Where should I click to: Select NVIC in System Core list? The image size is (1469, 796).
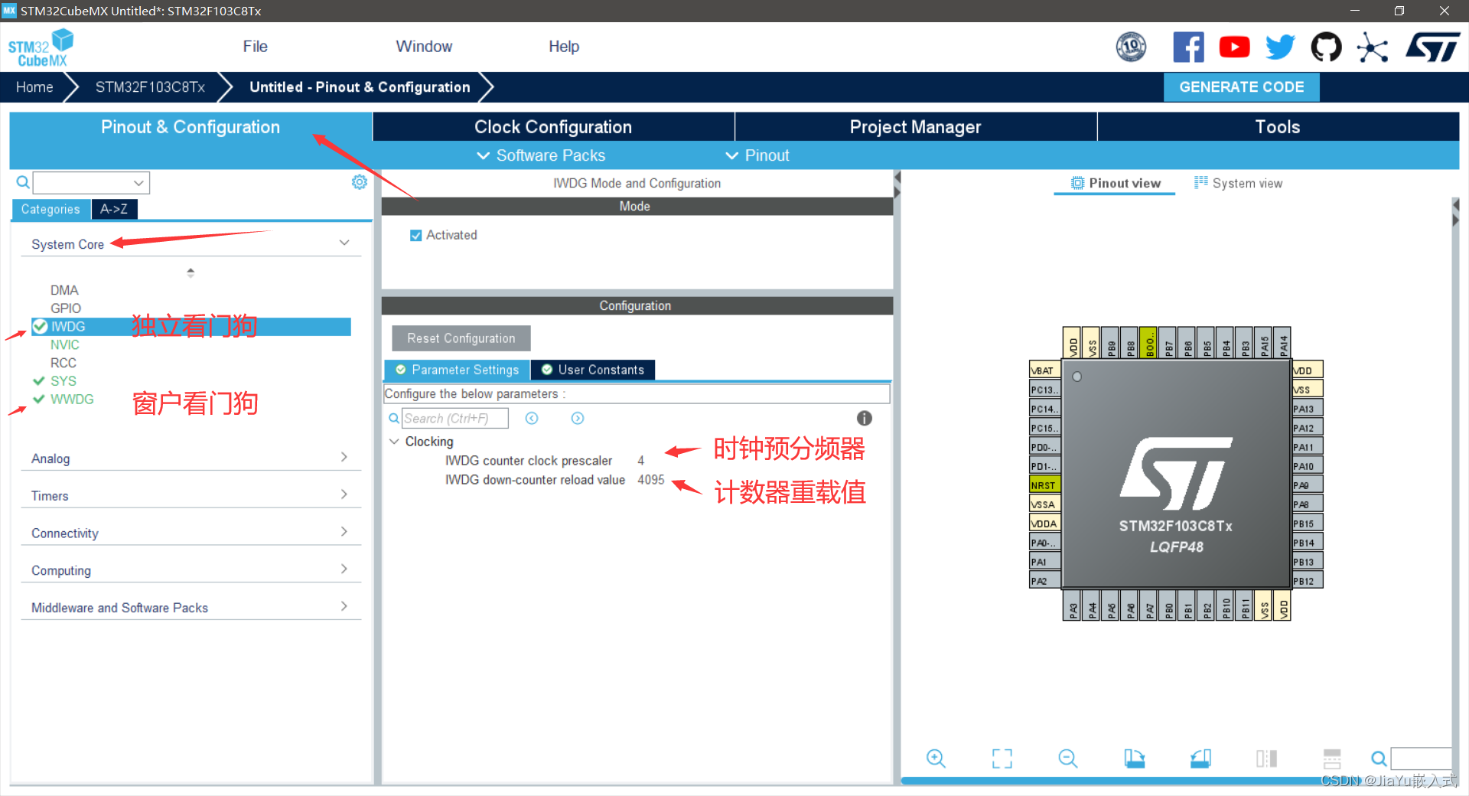point(65,344)
